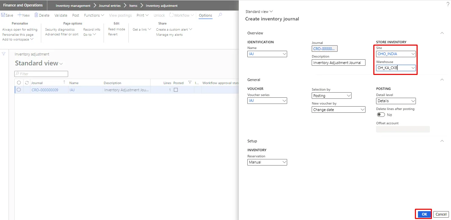451x220 pixels.
Task: Open New voucher by Change date dropdown
Action: click(362, 110)
